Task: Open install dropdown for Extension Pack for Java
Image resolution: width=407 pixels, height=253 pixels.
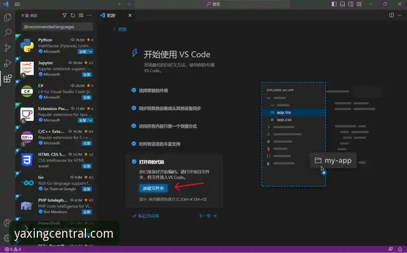Action: coord(91,120)
